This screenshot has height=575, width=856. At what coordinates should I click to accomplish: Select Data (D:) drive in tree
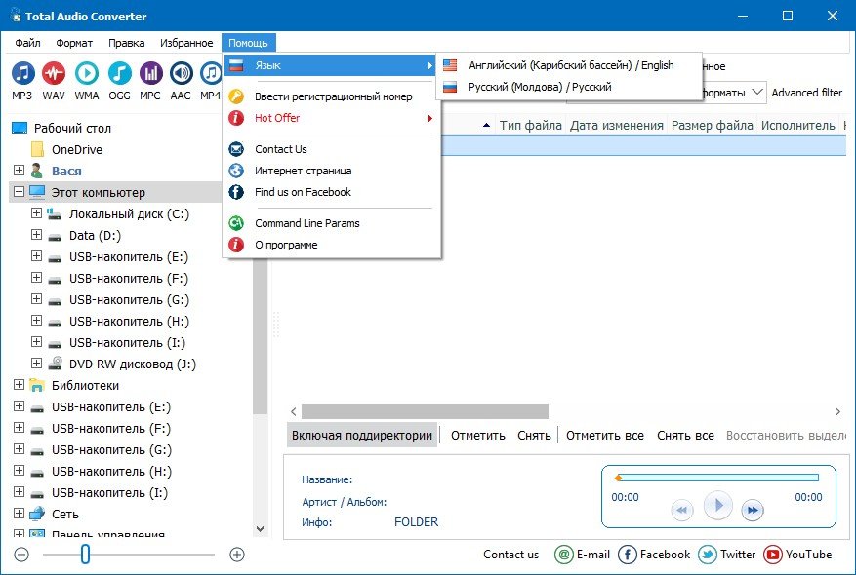click(x=95, y=235)
